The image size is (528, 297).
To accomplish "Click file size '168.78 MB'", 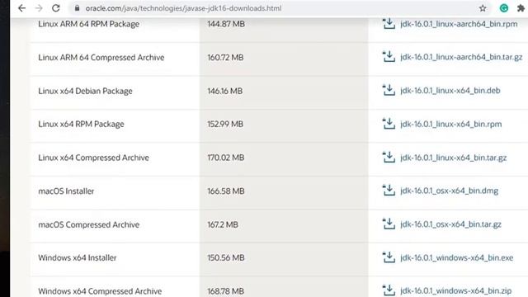I will tap(225, 291).
